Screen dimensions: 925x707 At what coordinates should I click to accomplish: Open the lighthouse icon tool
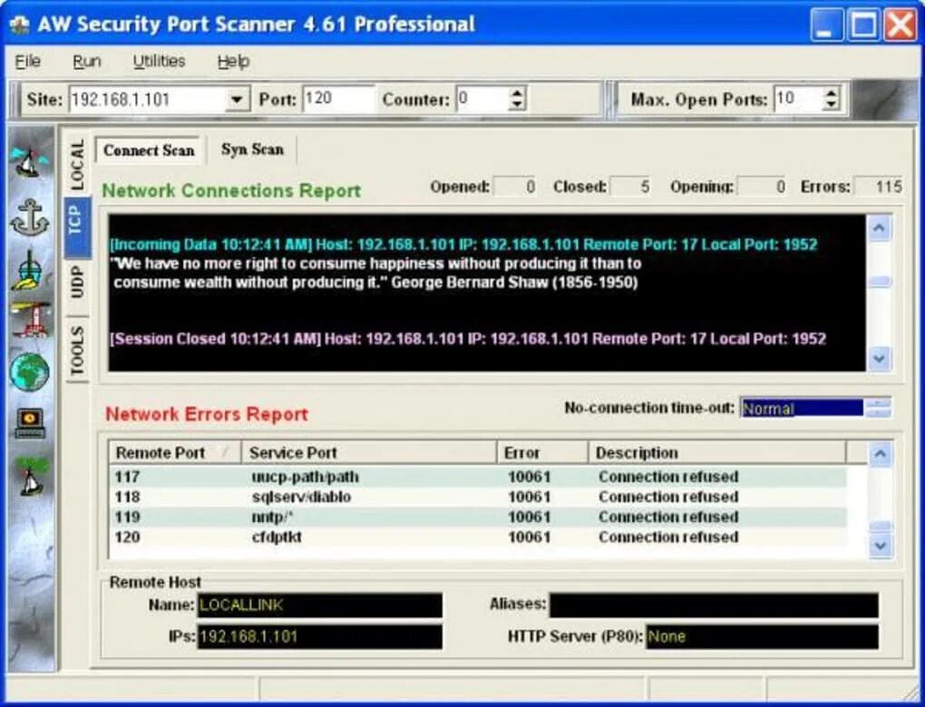coord(30,319)
